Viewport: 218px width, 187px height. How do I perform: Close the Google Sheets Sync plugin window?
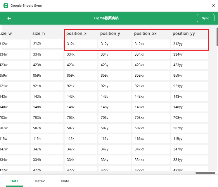pos(213,6)
